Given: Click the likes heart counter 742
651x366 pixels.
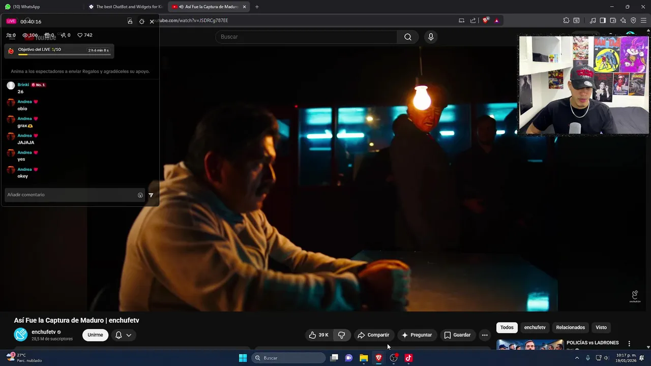Looking at the screenshot, I should (85, 35).
